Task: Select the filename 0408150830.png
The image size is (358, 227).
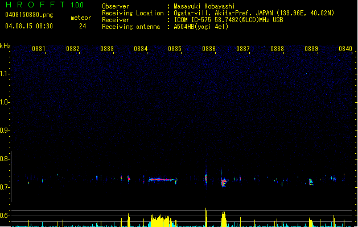Action: 29,15
